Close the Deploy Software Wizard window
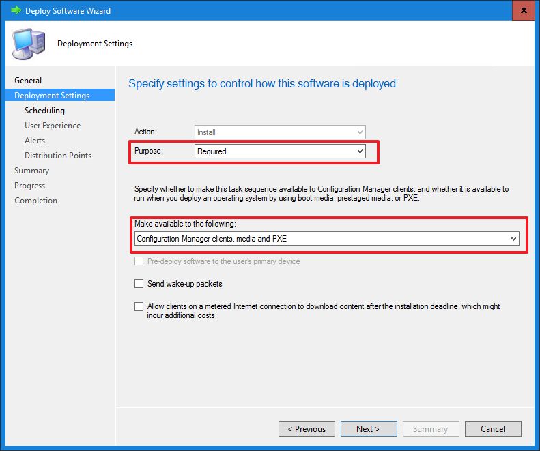540x451 pixels. tap(522, 11)
